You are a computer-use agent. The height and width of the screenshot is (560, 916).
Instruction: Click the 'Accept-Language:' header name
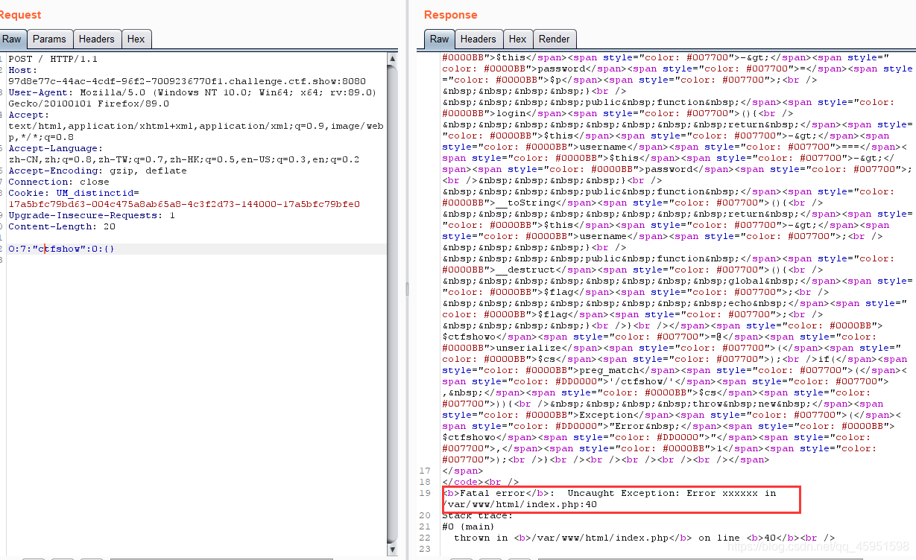pos(56,148)
